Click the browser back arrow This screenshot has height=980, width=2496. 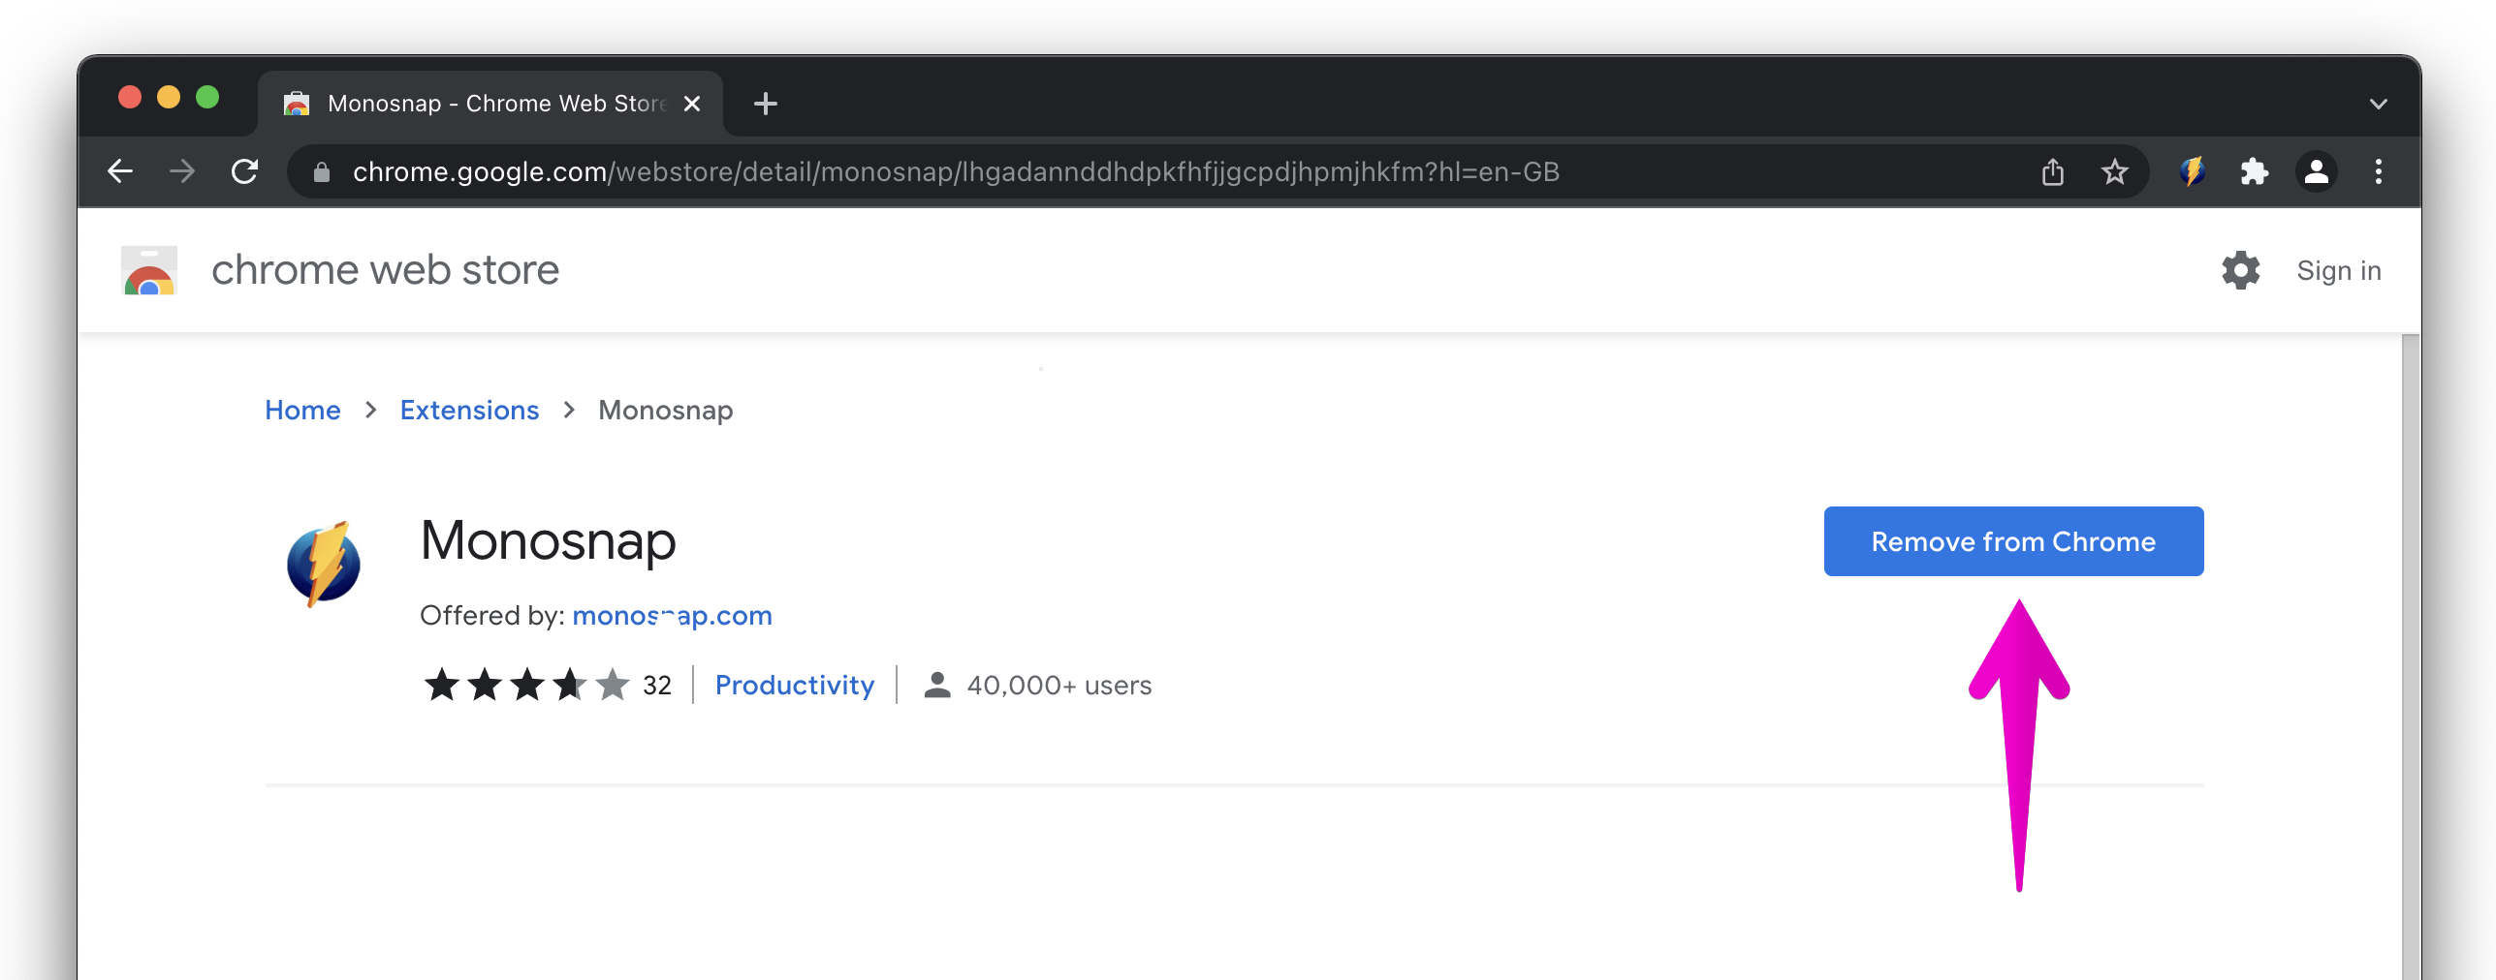click(120, 171)
